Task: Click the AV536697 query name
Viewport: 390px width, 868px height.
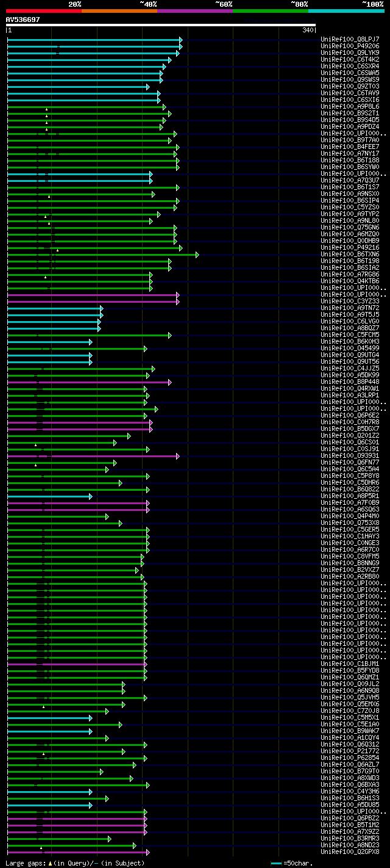Action: pyautogui.click(x=23, y=20)
